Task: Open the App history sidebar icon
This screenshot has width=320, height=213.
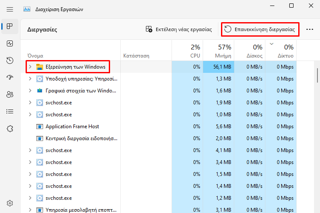Action: (x=9, y=60)
